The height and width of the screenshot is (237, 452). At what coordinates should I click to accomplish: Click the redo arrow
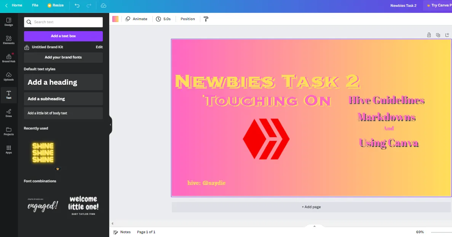pos(89,5)
